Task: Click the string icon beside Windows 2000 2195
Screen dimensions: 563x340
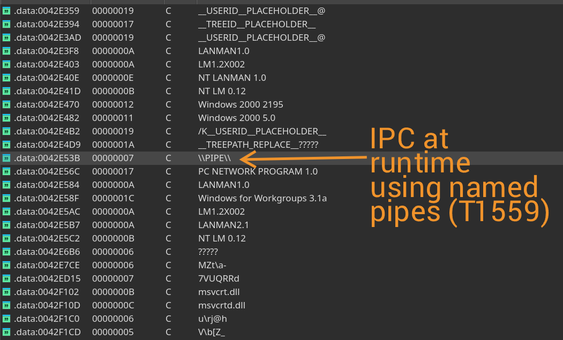Action: [x=6, y=104]
